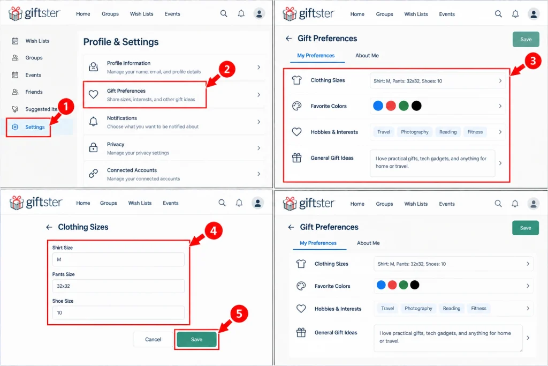Click the chain-link icon beside Connected Accounts
The image size is (548, 366).
tap(93, 174)
